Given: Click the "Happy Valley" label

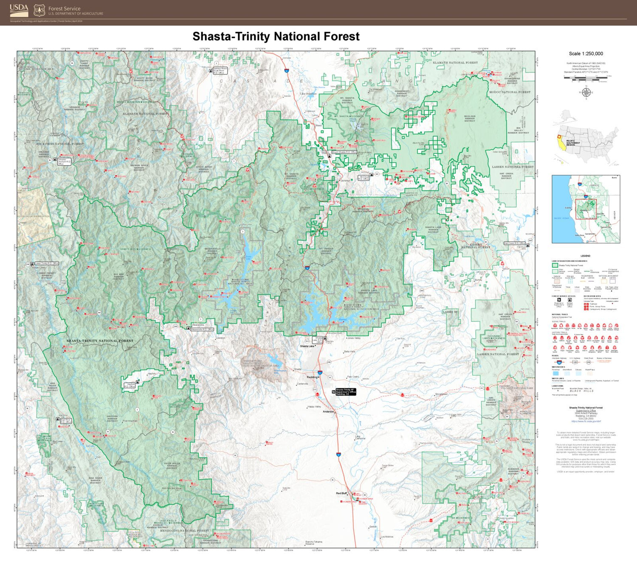Looking at the screenshot, I should (314, 407).
